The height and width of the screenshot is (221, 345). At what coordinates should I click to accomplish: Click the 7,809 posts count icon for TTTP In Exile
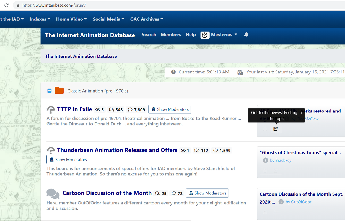(x=130, y=110)
